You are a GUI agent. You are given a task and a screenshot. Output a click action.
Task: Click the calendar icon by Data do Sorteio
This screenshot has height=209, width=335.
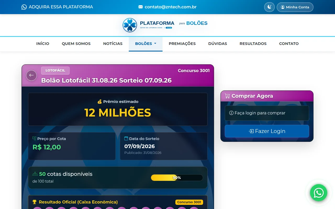click(x=126, y=139)
